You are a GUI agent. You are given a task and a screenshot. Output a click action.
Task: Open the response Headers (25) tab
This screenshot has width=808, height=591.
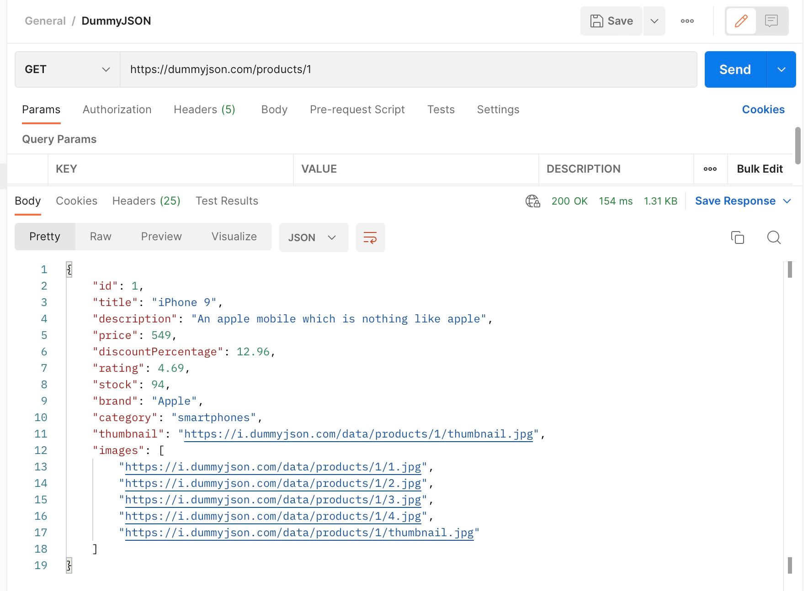(146, 201)
